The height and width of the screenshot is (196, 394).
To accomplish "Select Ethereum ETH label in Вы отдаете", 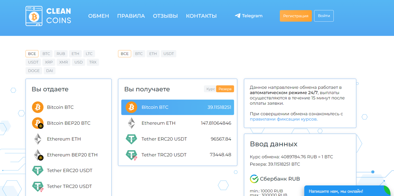I will pyautogui.click(x=64, y=139).
